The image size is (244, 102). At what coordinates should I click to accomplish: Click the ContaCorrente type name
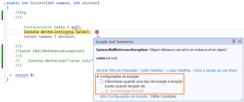[x=38, y=27]
